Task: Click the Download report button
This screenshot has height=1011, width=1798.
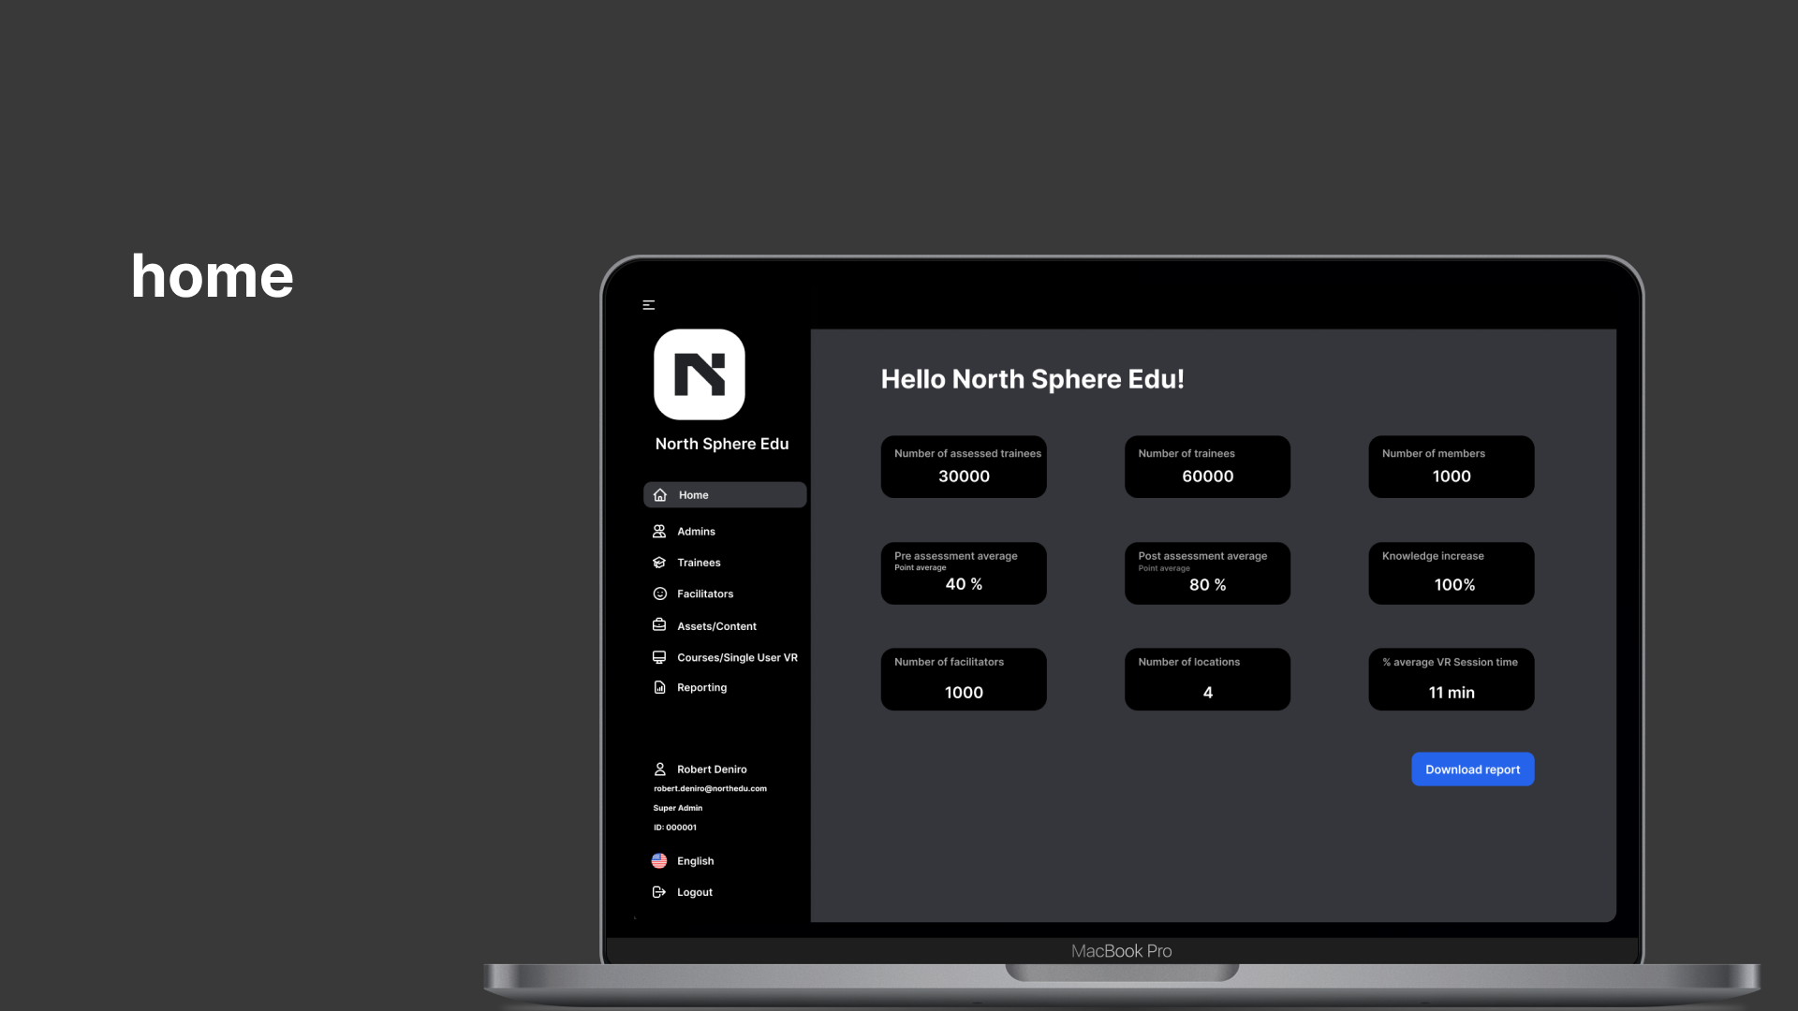Action: tap(1472, 769)
